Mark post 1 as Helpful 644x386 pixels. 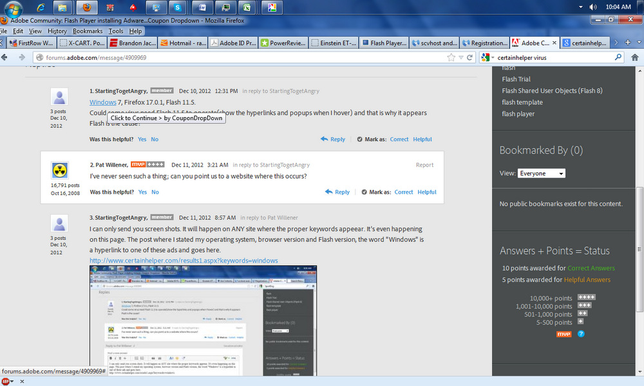point(422,140)
